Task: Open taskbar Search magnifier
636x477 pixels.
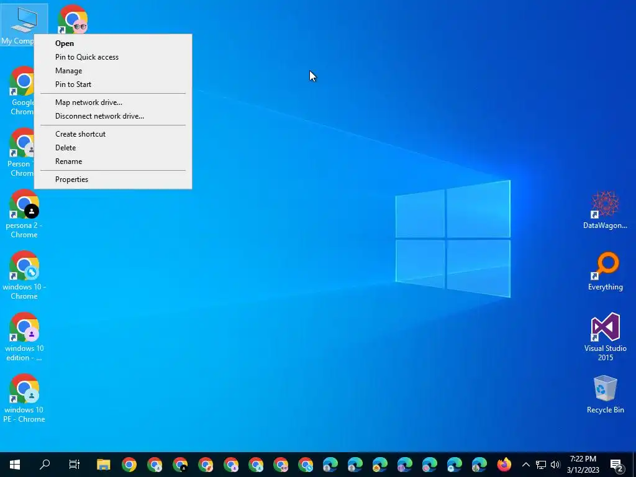Action: [x=45, y=465]
